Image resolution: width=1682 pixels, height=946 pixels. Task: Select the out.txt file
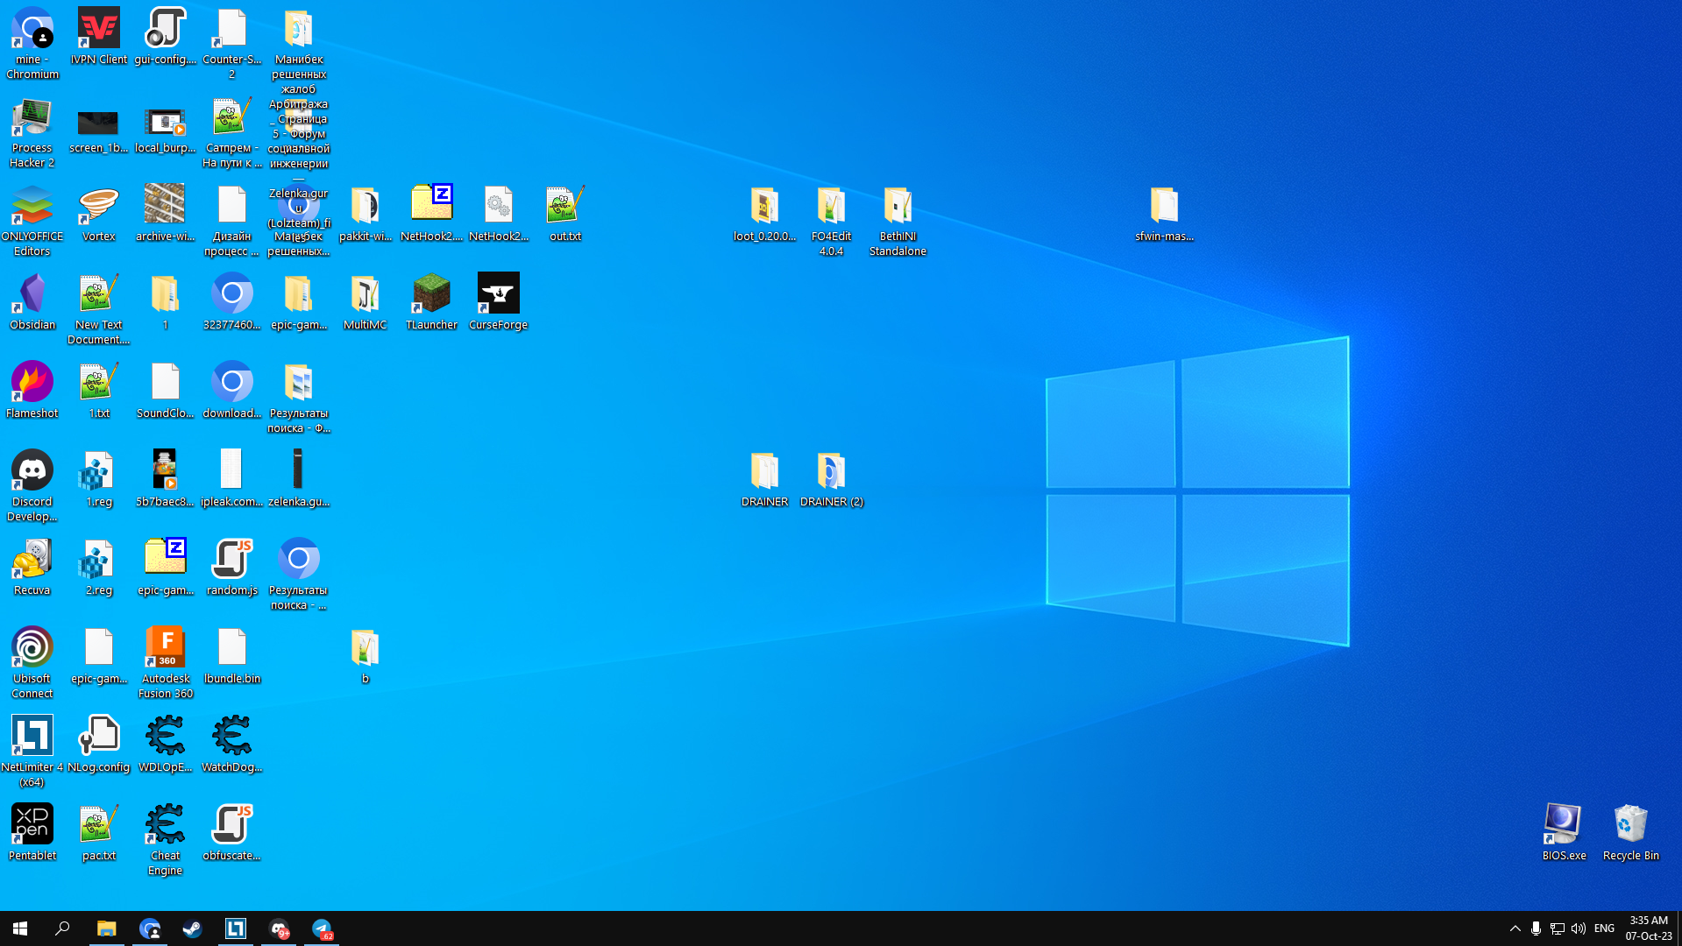pyautogui.click(x=564, y=215)
